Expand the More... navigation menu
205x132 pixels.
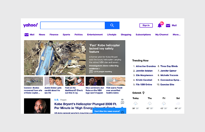click(x=177, y=35)
